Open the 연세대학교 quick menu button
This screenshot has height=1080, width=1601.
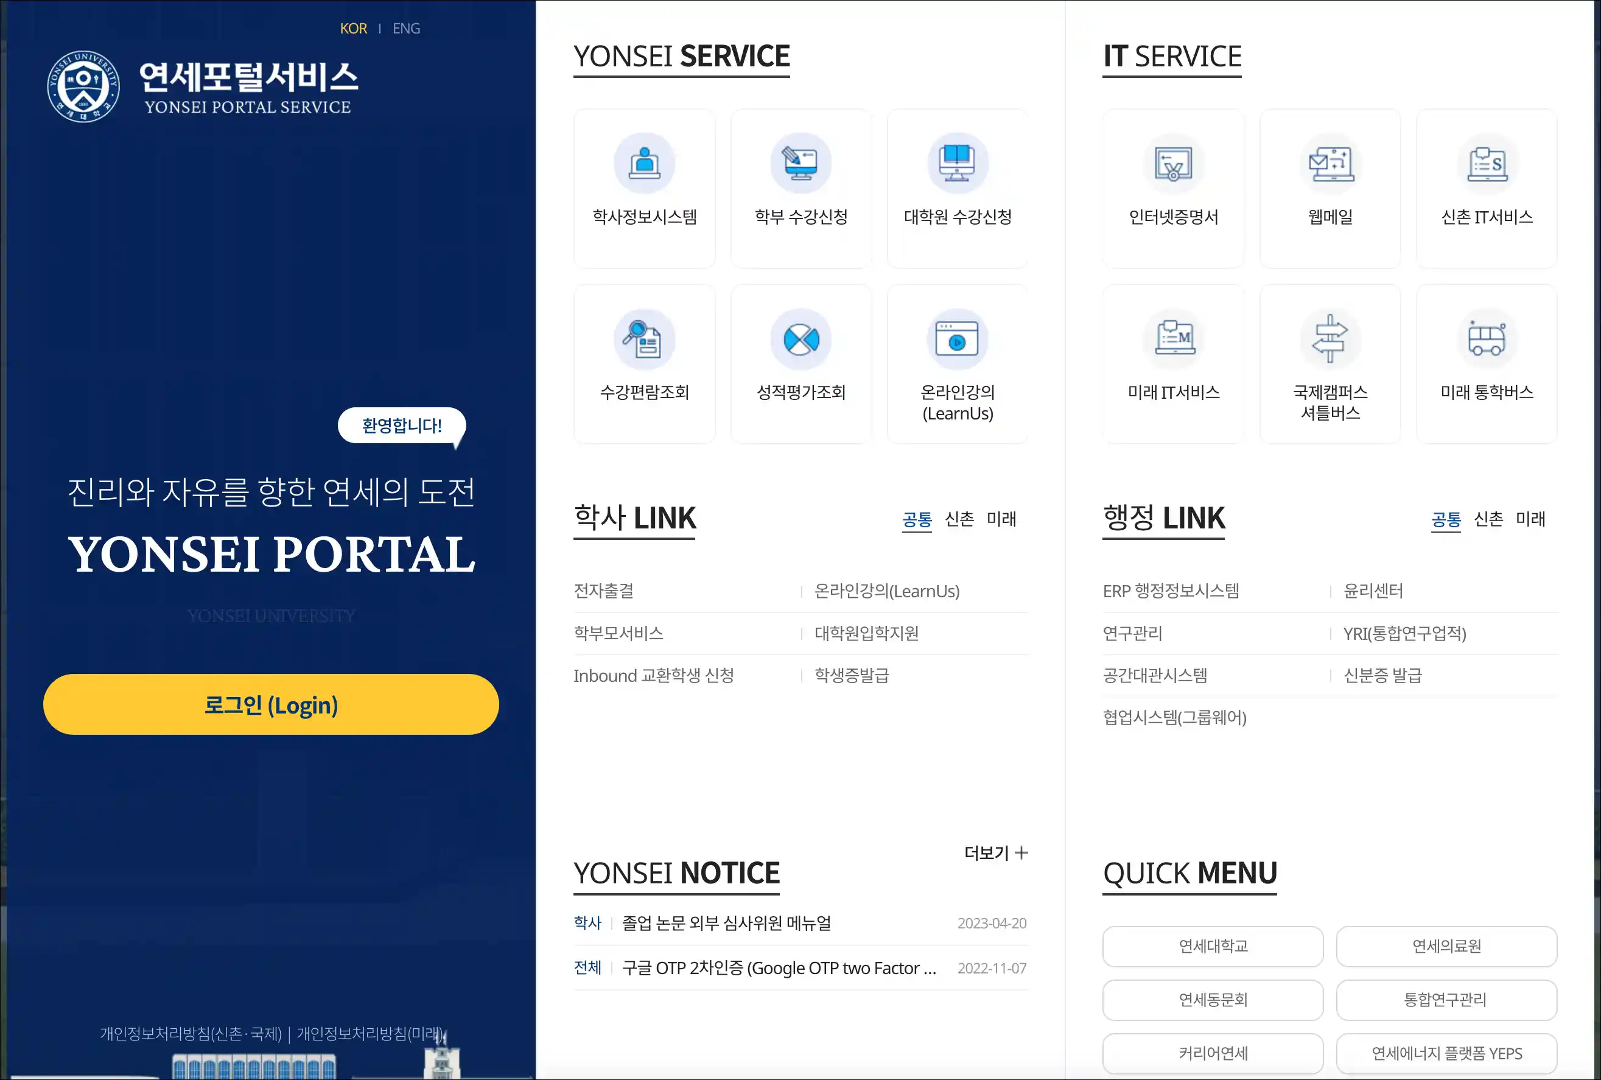click(1213, 947)
